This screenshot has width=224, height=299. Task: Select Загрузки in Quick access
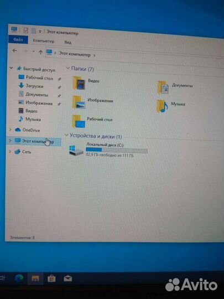point(34,86)
